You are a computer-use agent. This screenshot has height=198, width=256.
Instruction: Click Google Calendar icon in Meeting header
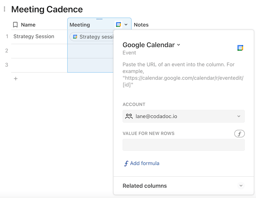(x=118, y=25)
